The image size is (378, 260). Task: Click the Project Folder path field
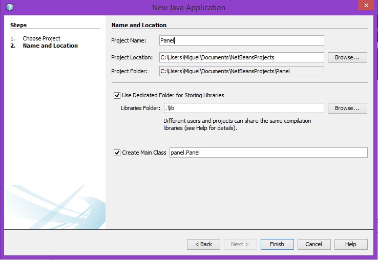tap(241, 71)
